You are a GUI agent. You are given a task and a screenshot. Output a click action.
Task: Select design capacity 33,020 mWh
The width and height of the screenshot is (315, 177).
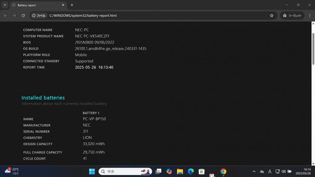[94, 144]
